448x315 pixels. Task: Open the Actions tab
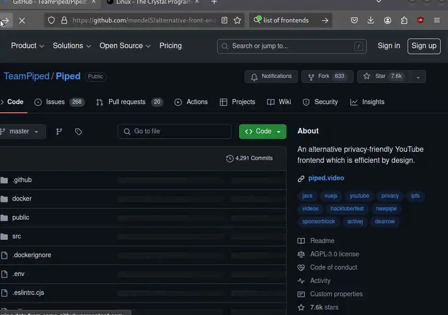[x=191, y=102]
